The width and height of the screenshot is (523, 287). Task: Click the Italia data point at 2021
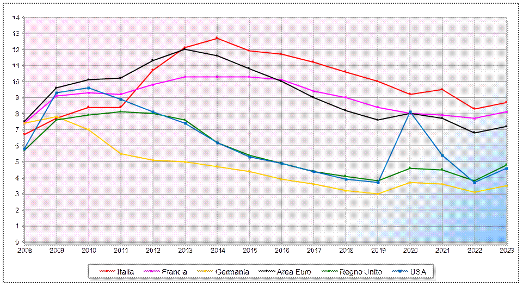pos(442,89)
